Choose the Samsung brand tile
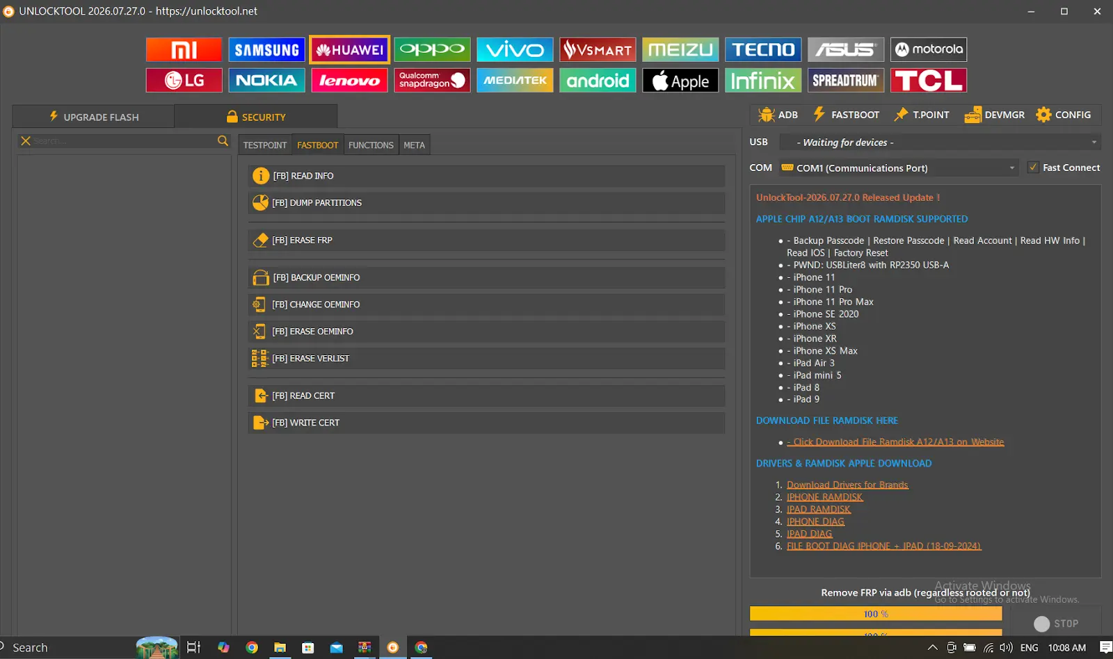The height and width of the screenshot is (659, 1113). (266, 49)
